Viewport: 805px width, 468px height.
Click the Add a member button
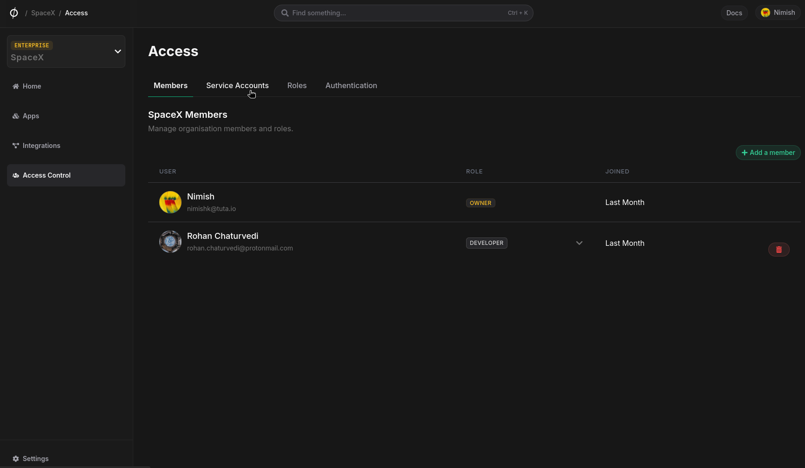click(x=768, y=153)
